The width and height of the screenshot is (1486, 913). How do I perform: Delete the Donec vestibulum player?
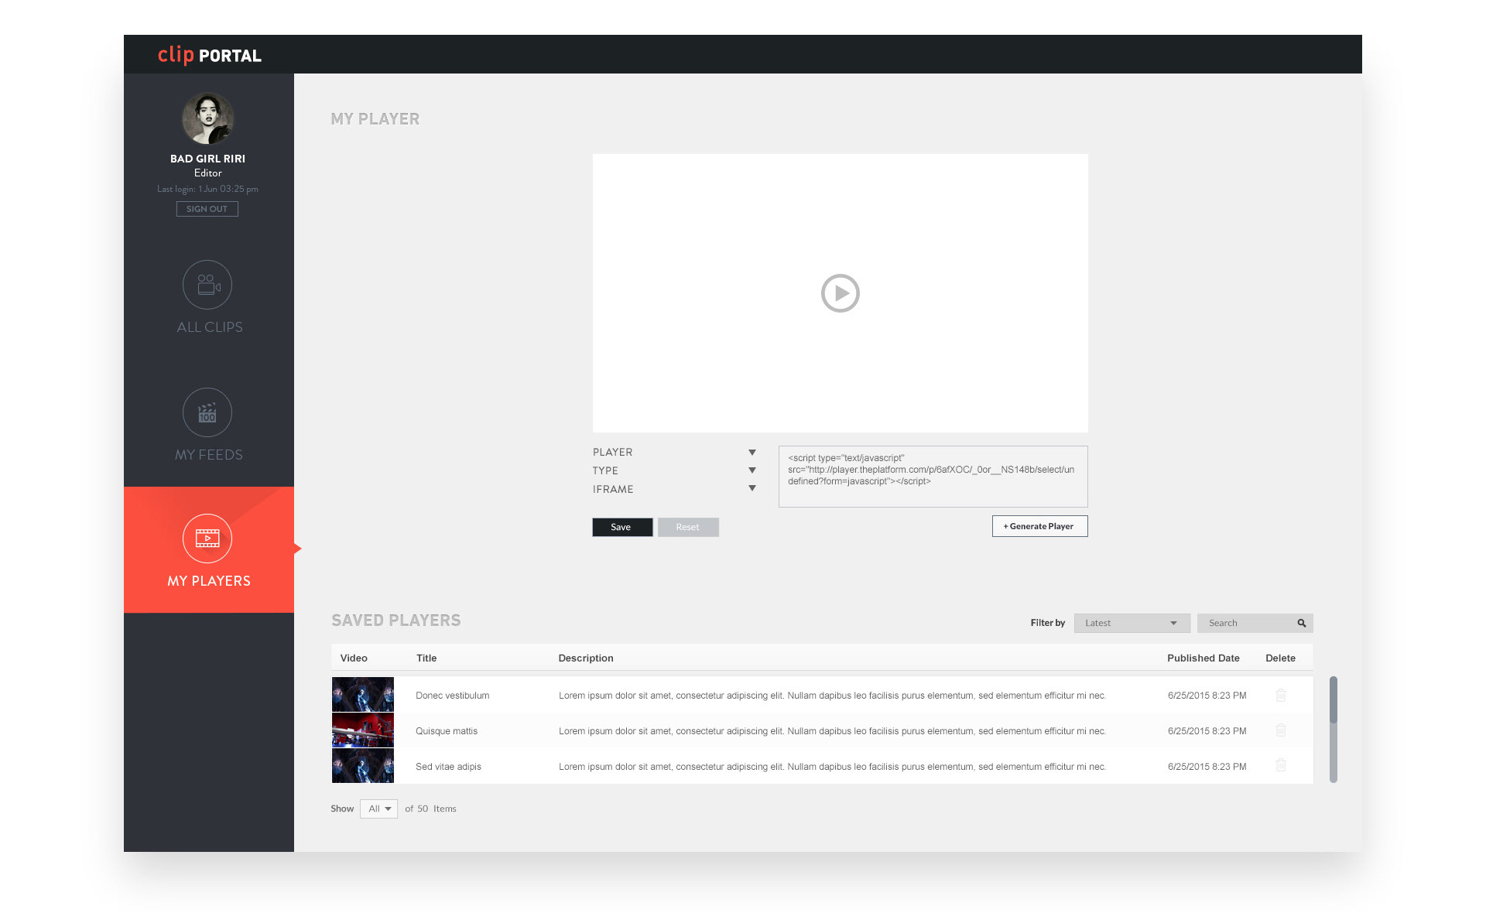[x=1281, y=695]
